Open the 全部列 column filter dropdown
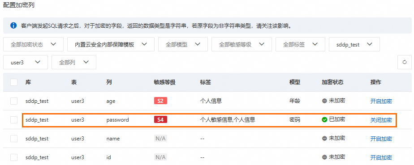This screenshot has height=165, width=414. click(x=74, y=62)
